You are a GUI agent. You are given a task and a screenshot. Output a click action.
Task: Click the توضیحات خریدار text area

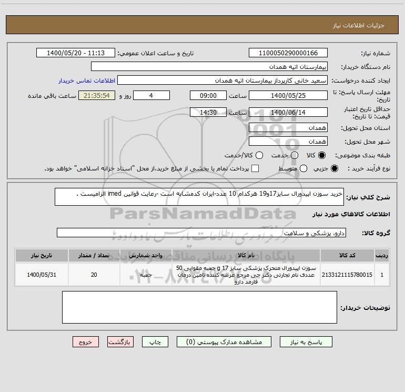click(x=199, y=307)
